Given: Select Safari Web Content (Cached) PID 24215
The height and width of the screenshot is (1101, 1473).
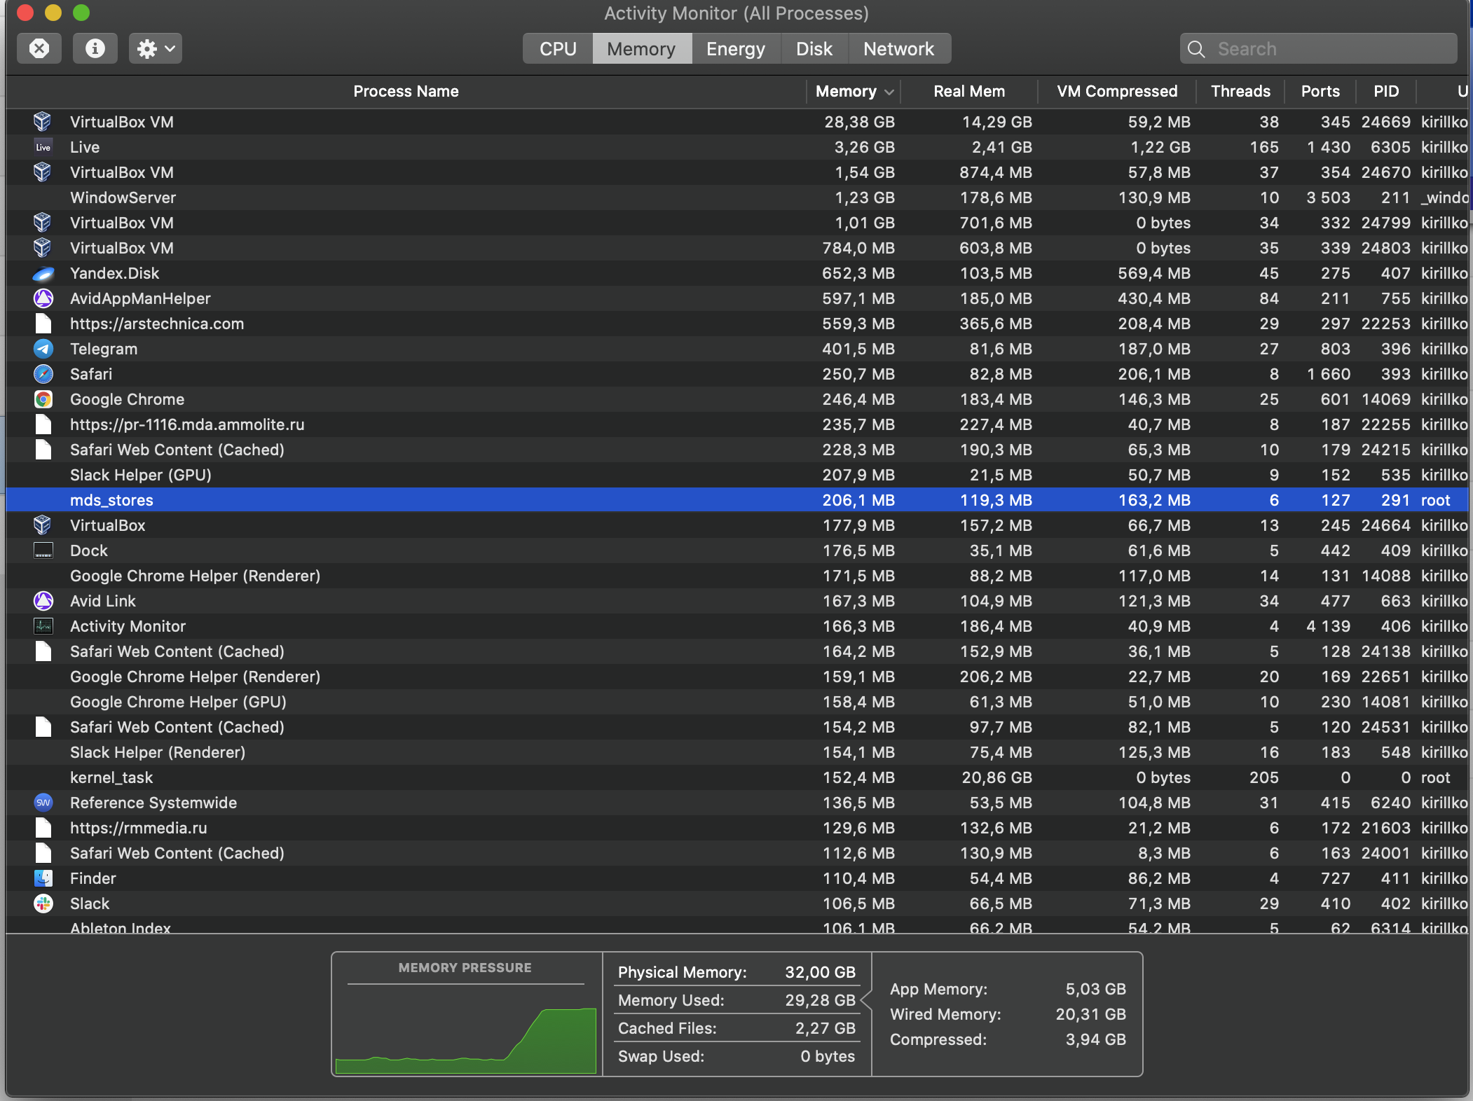Looking at the screenshot, I should click(737, 450).
